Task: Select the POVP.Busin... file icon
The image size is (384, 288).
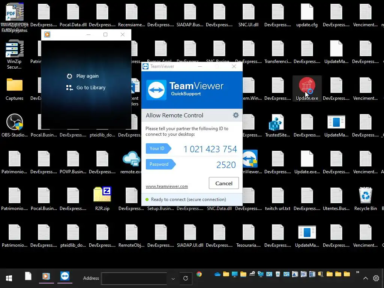Action: coord(73,162)
